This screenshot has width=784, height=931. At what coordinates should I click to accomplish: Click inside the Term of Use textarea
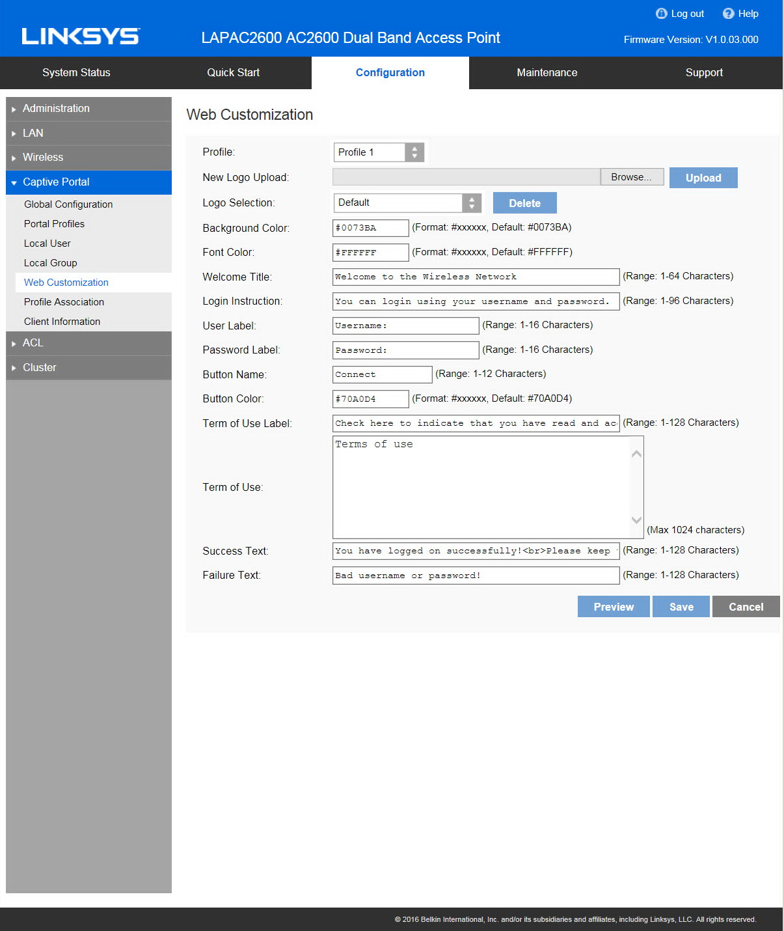coord(481,487)
